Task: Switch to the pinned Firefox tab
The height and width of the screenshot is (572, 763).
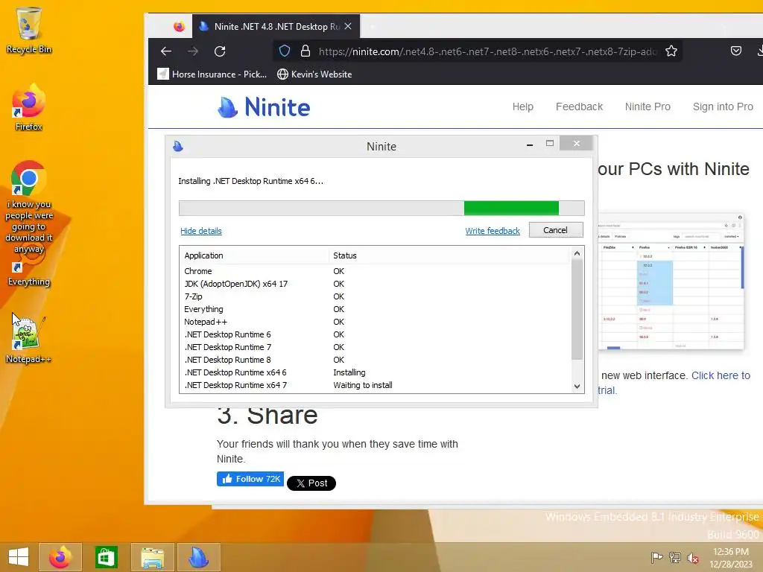Action: (179, 26)
